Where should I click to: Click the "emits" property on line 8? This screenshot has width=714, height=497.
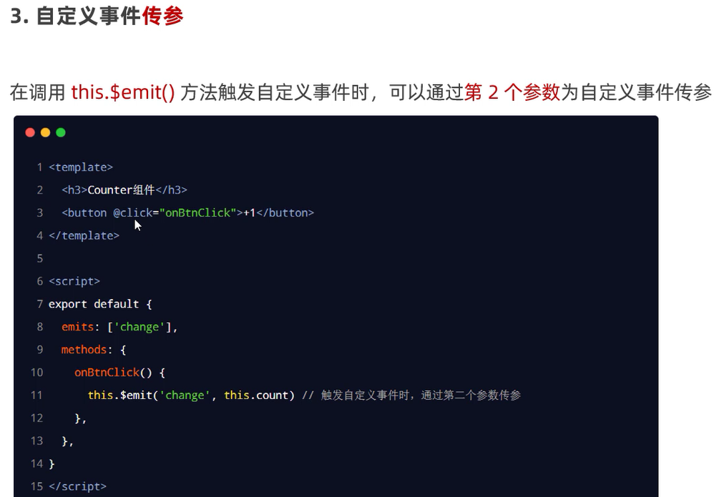pos(77,328)
